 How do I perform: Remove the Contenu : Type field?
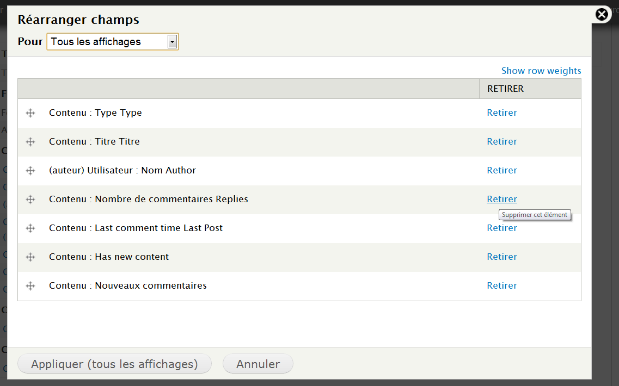coord(501,113)
